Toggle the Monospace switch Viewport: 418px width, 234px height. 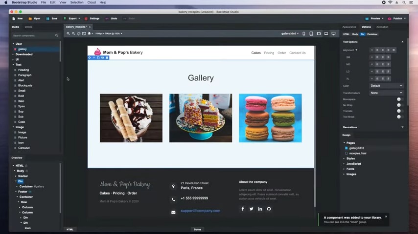point(399,99)
